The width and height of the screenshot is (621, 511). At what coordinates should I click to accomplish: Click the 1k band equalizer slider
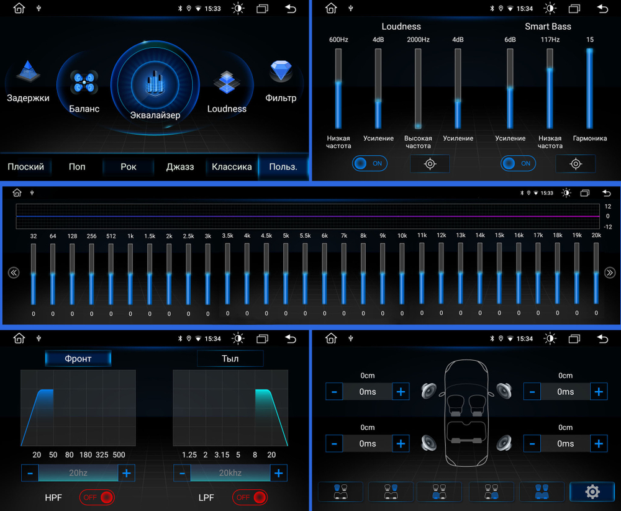130,273
